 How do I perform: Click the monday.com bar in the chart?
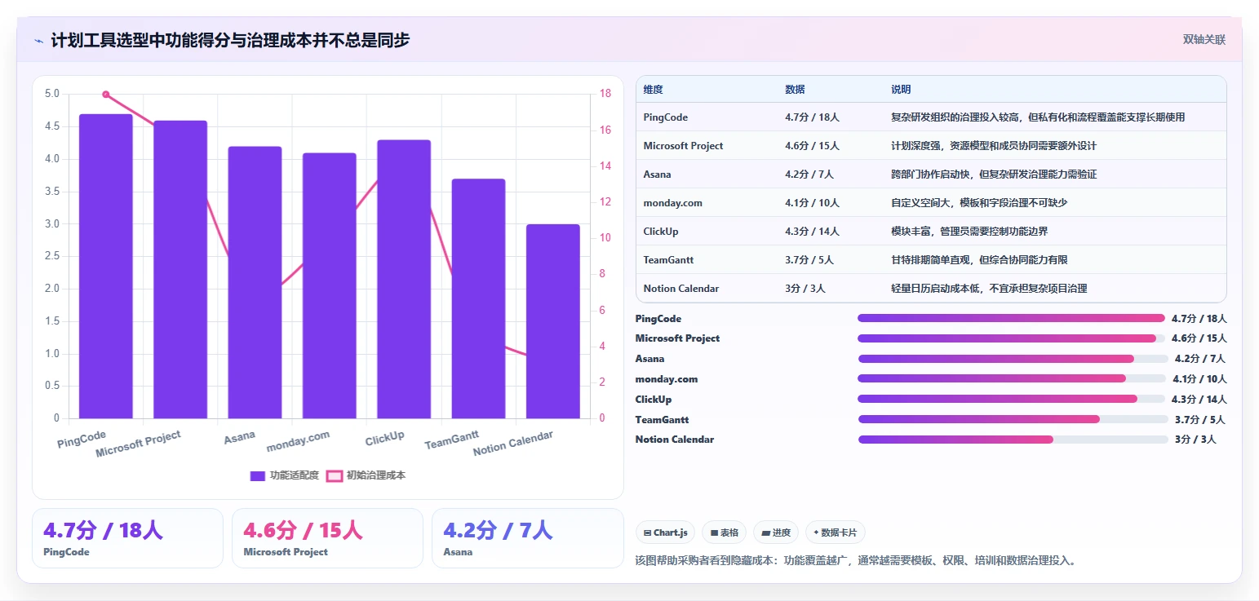330,286
